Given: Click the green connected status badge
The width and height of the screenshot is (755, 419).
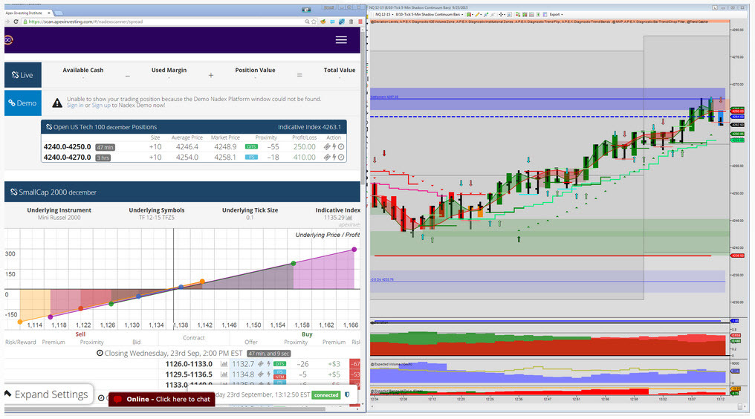Looking at the screenshot, I should click(326, 395).
